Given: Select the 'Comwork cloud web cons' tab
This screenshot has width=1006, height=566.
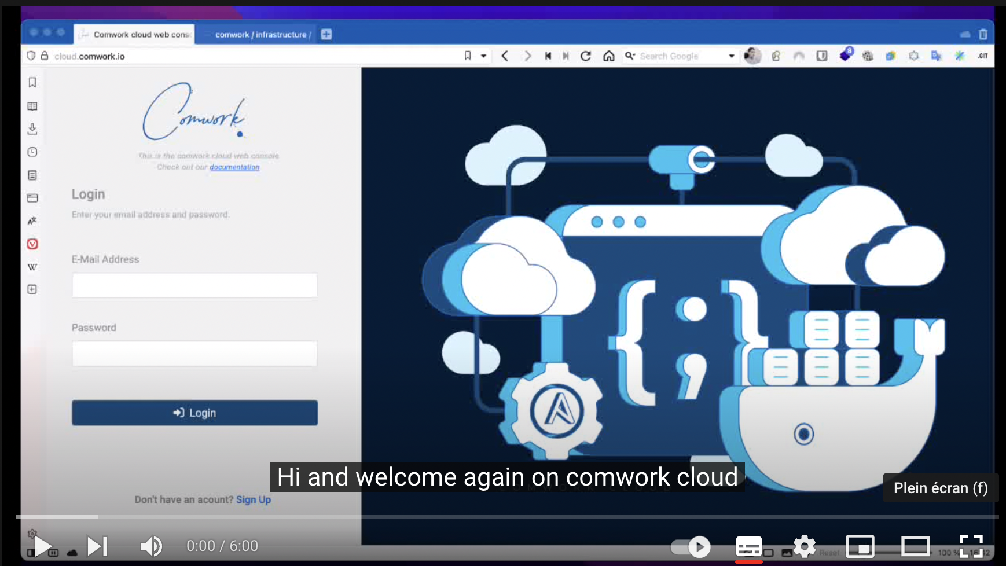Looking at the screenshot, I should point(134,34).
